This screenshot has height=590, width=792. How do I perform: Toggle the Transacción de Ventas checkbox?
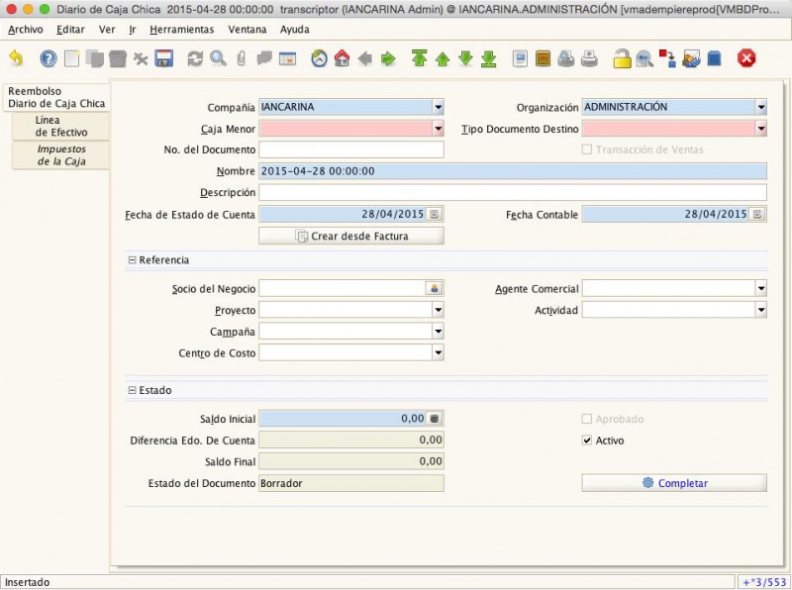pos(587,149)
